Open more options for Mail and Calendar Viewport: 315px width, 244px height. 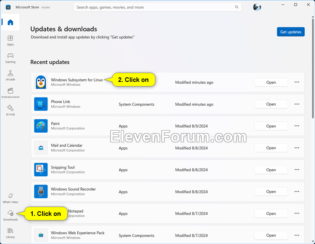pos(297,148)
